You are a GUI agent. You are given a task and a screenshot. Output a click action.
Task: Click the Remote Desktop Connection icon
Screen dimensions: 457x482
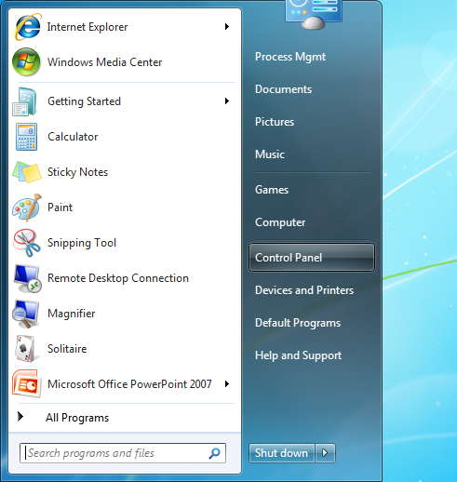(27, 278)
